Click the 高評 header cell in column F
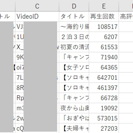This screenshot has height=133, width=133. [126, 17]
